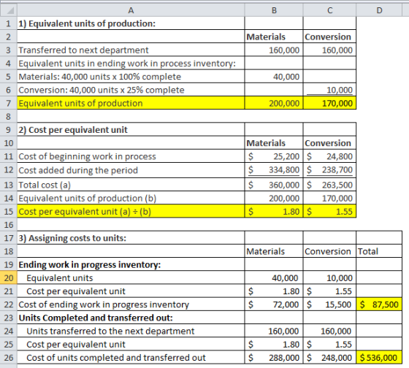Click the 25,200 beginning materials cost

tap(274, 156)
